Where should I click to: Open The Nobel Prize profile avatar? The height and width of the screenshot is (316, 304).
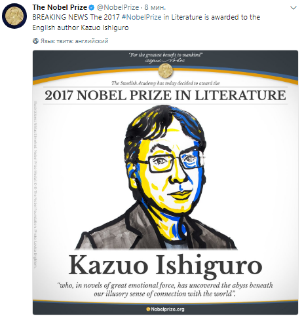14,16
